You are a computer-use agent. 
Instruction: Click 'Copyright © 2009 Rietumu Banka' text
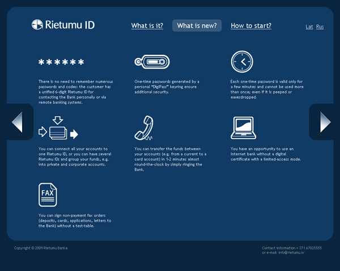click(x=41, y=248)
